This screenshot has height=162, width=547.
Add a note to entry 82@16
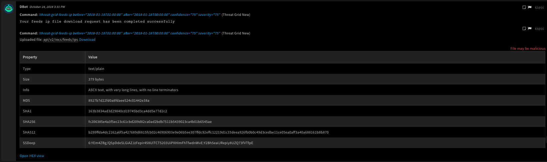pos(524,7)
